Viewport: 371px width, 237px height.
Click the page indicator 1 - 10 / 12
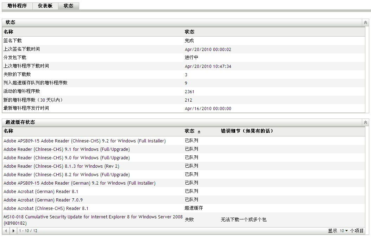[x=28, y=231]
